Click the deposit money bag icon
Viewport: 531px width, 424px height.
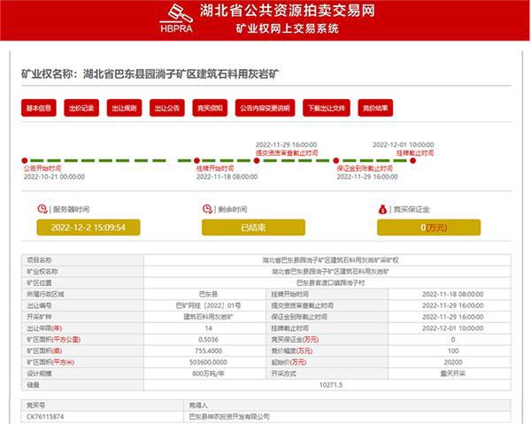(383, 209)
